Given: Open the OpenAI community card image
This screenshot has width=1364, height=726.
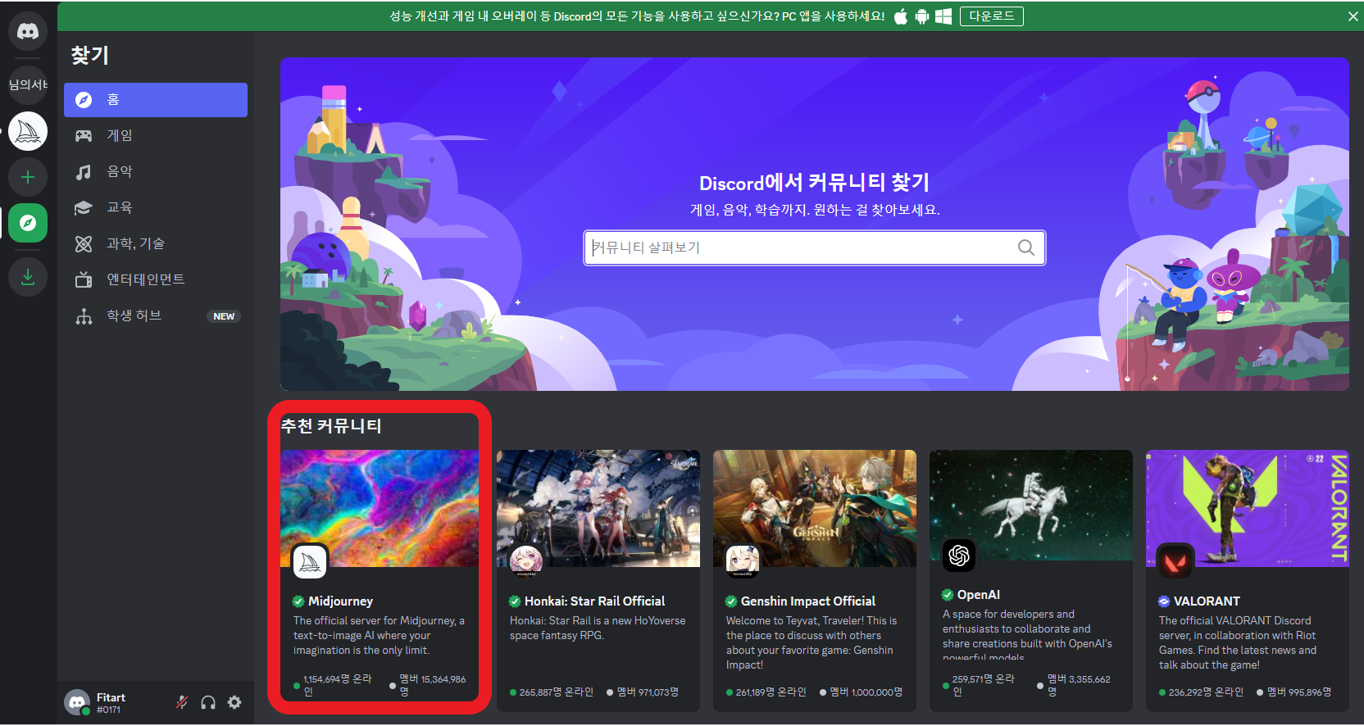Looking at the screenshot, I should click(x=1031, y=505).
